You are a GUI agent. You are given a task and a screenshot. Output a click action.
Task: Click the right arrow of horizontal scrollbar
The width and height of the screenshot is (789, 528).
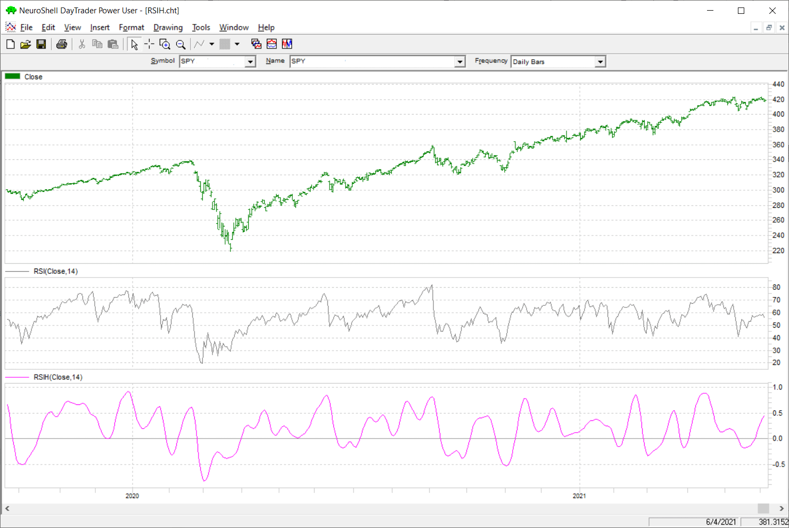pyautogui.click(x=782, y=509)
